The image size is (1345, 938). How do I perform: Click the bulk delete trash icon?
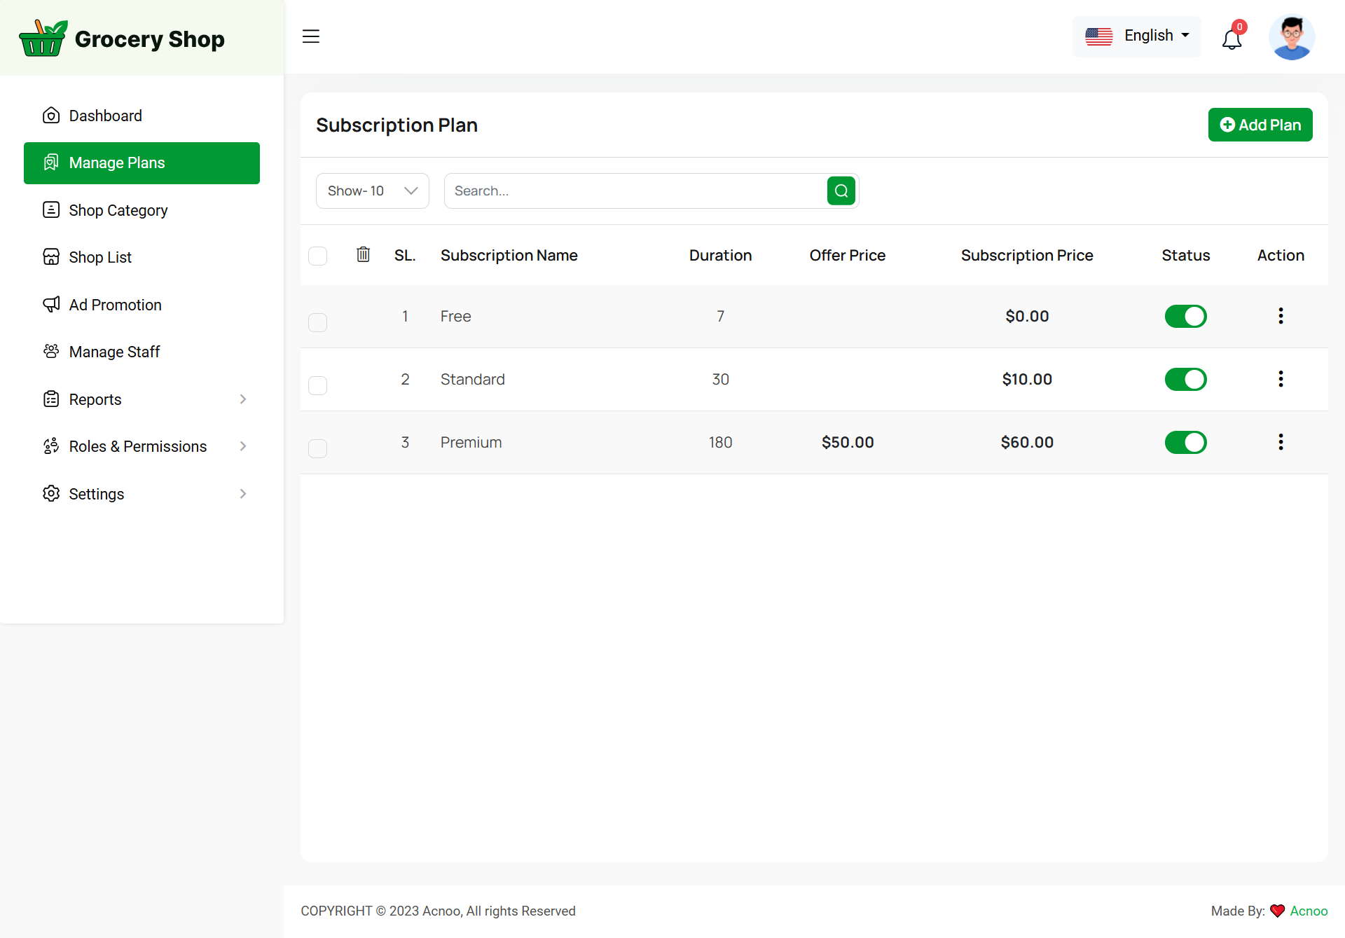363,254
